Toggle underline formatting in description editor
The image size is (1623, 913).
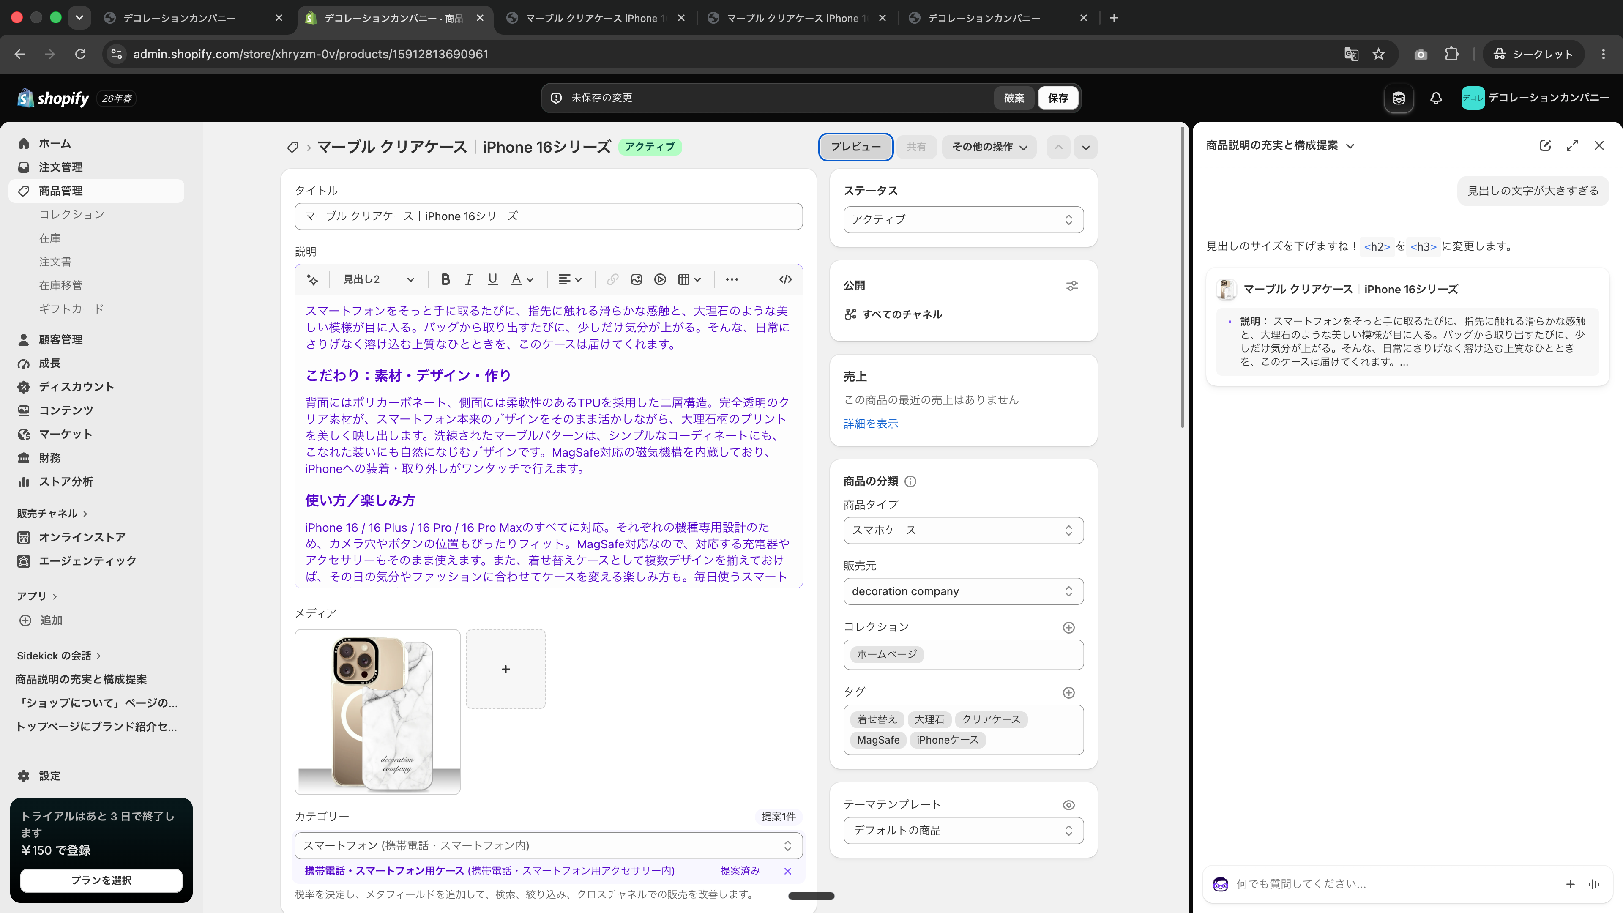tap(493, 280)
